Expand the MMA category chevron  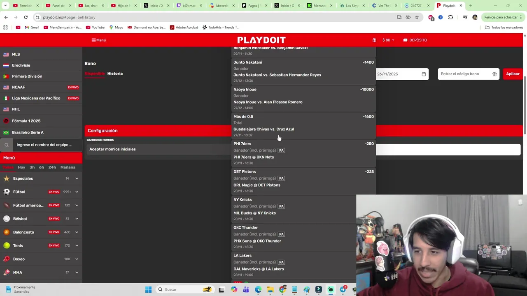pos(77,273)
